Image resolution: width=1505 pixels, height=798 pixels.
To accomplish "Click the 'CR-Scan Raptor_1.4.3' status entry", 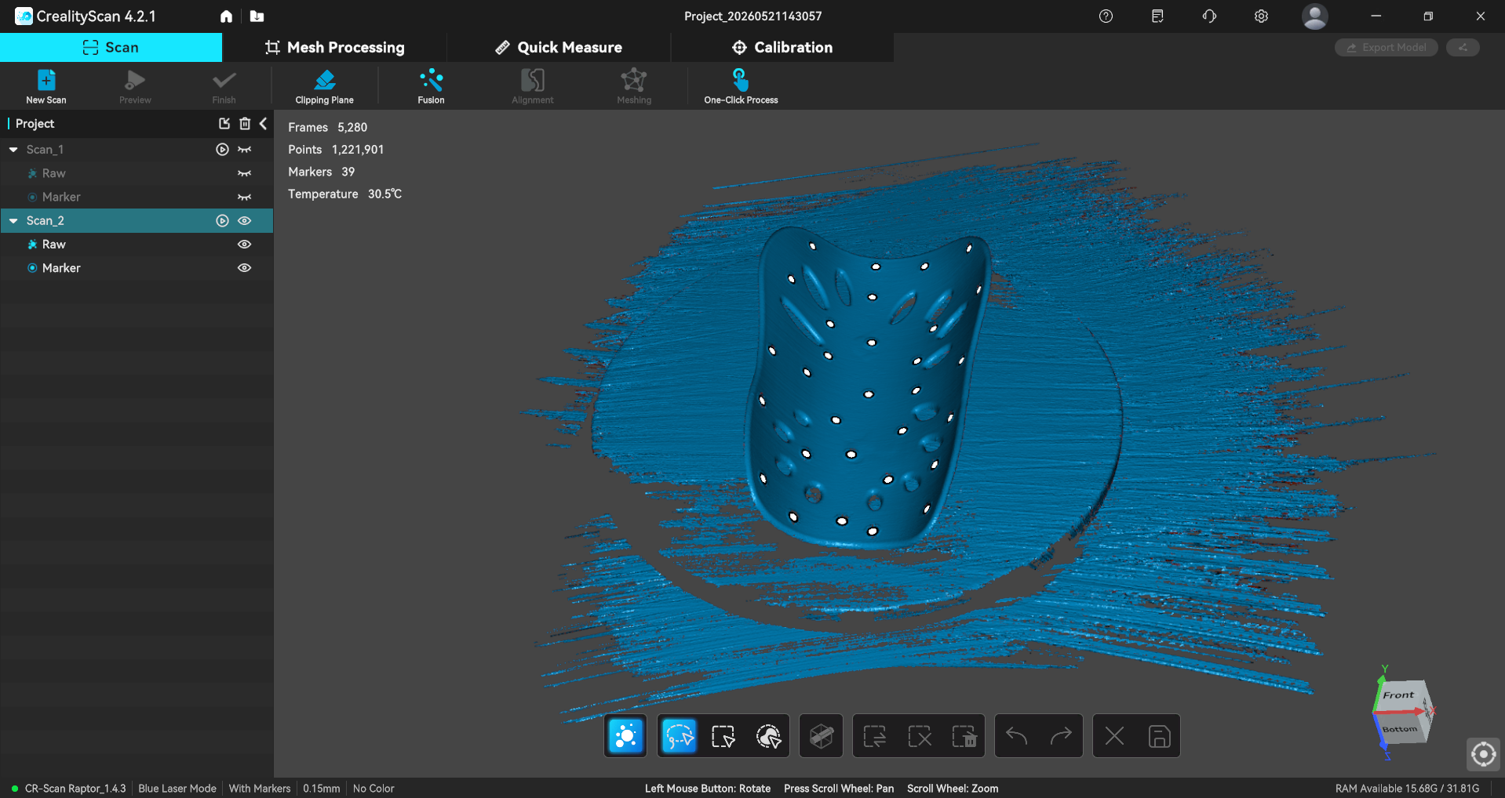I will 75,788.
